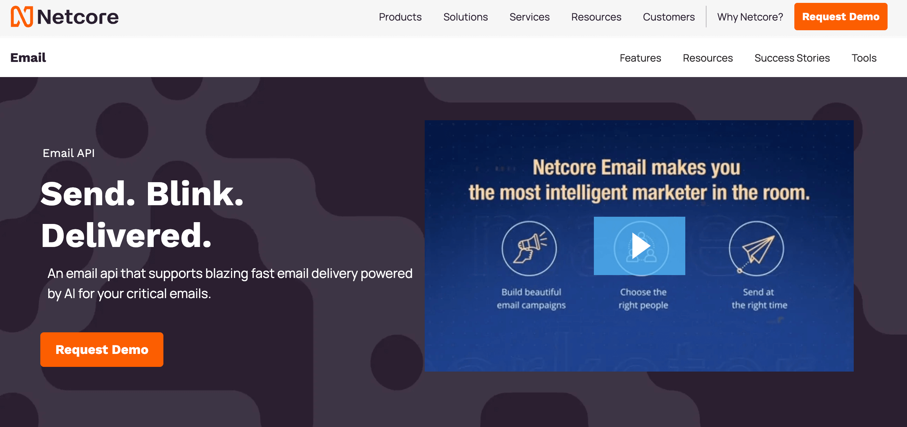The width and height of the screenshot is (907, 427).
Task: Click the megaphone campaign icon in video
Action: [x=529, y=248]
